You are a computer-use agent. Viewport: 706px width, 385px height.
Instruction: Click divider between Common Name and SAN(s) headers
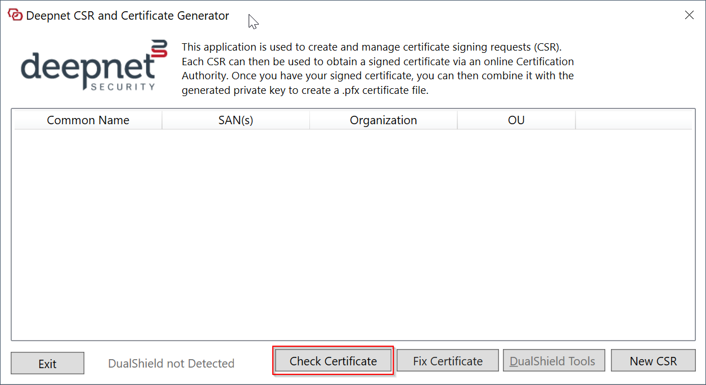(x=162, y=120)
